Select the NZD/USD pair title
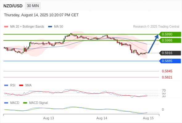Image resolution: width=182 pixels, height=123 pixels. coord(13,6)
